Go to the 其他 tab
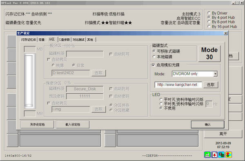 pos(90,40)
